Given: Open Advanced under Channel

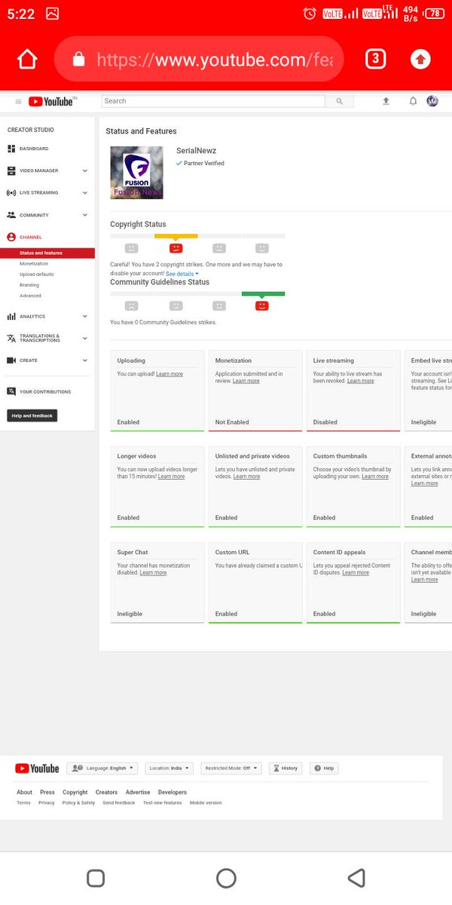Looking at the screenshot, I should [x=30, y=296].
